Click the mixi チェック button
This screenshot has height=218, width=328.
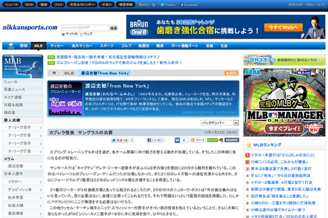coord(198,140)
